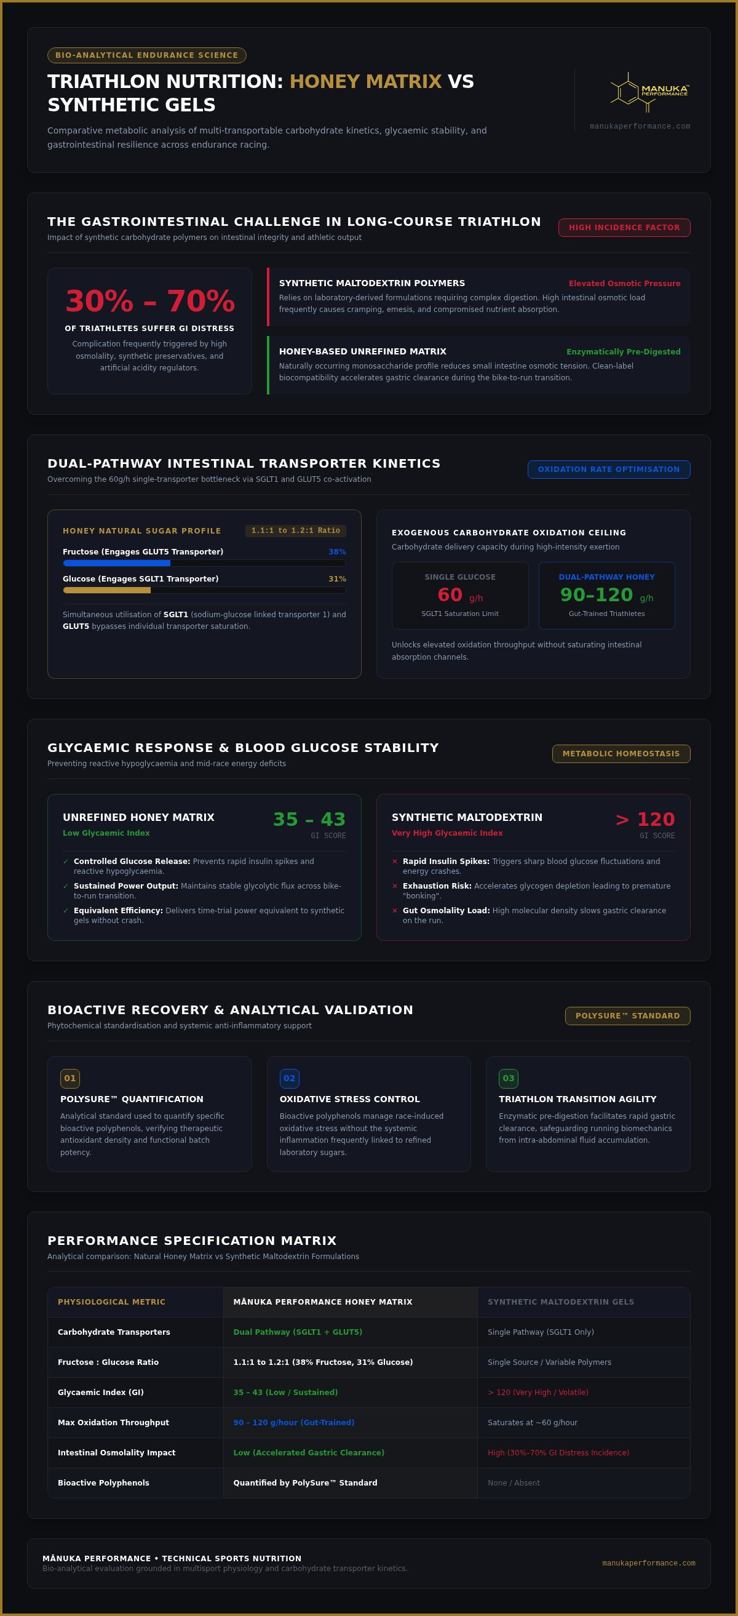The width and height of the screenshot is (738, 1616).
Task: Open manukaperformance.com link under the logo
Action: coord(640,127)
